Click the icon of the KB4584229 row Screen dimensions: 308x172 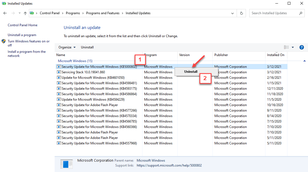pyautogui.click(x=59, y=100)
